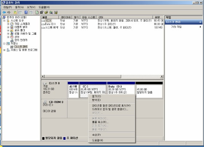Expand the 성능 node
This screenshot has height=147, width=204.
(8, 37)
